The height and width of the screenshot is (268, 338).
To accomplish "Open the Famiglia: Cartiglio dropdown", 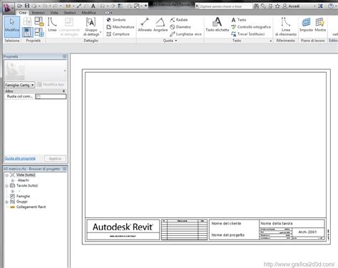I will 19,85.
